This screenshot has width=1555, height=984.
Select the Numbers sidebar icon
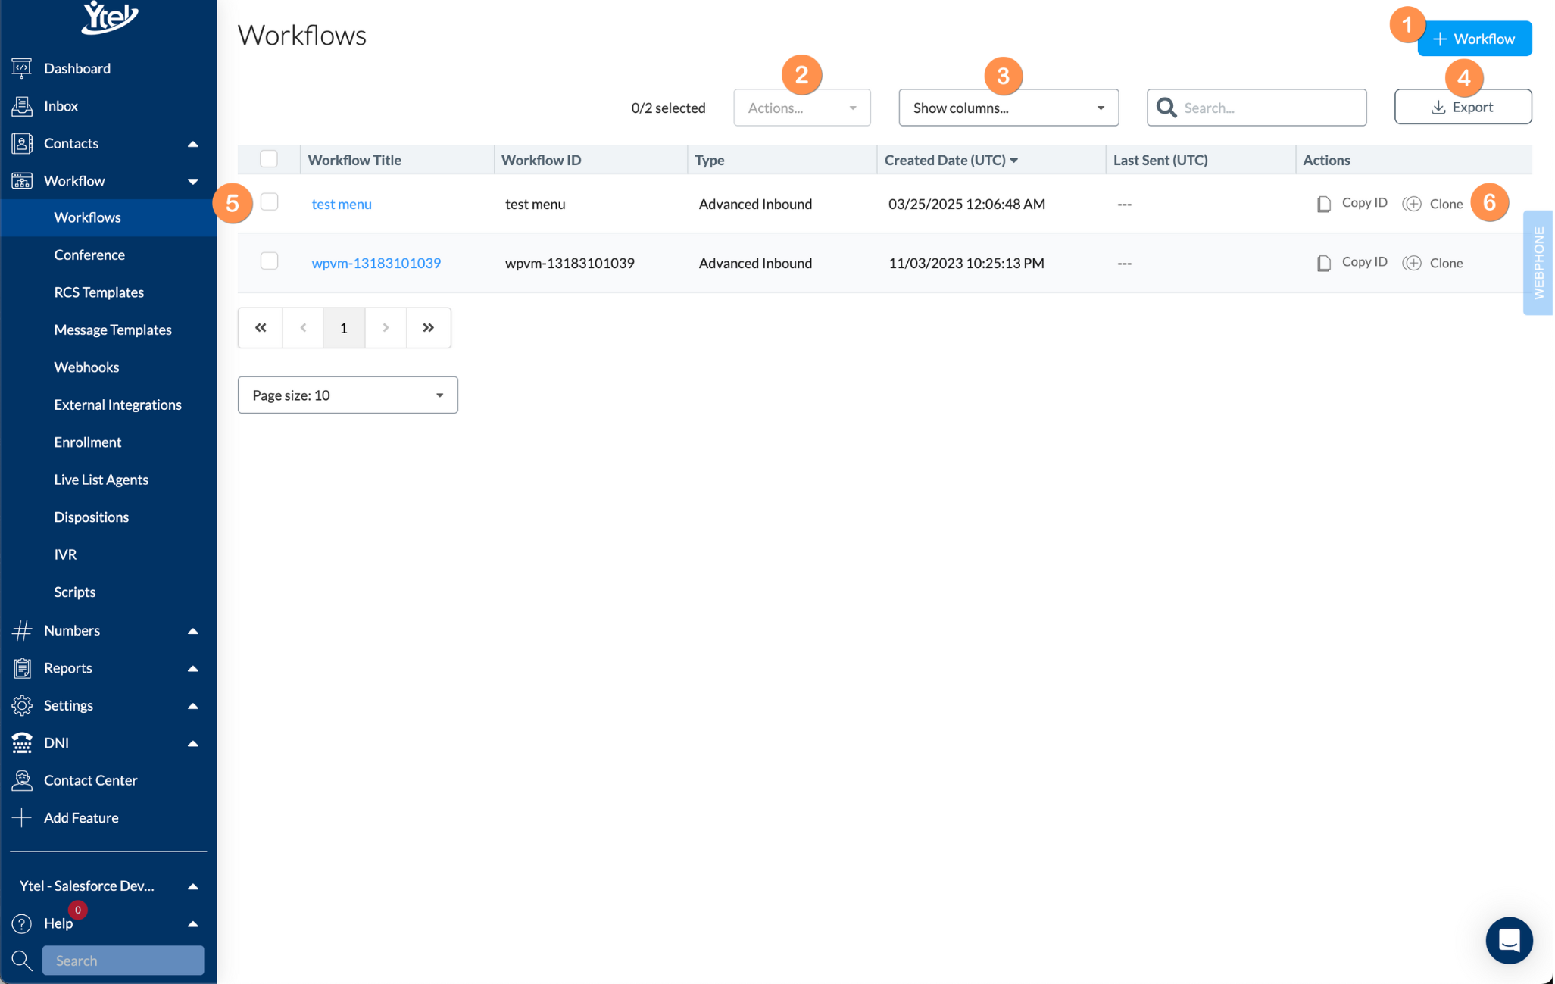coord(21,629)
